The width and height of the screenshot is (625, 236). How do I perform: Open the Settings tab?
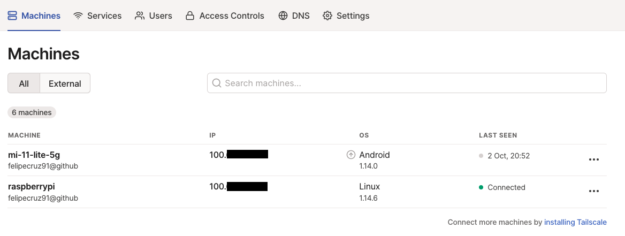pyautogui.click(x=346, y=16)
